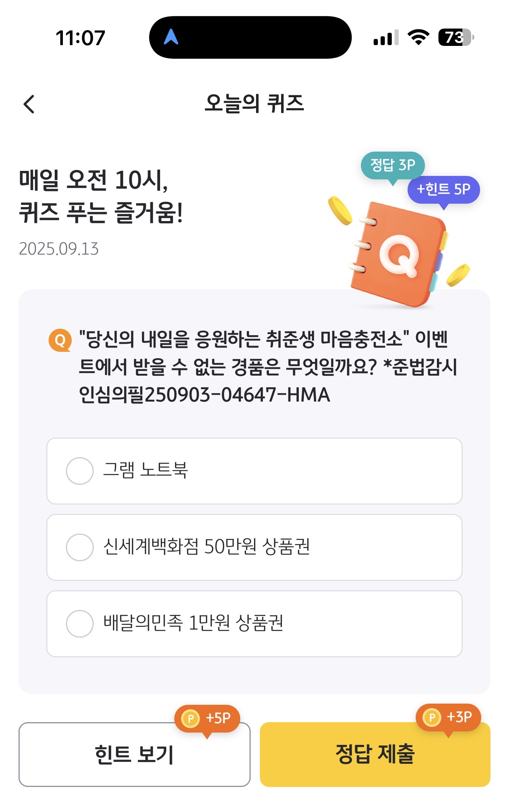Tap the battery indicator showing 73
509x802 pixels.
pos(456,37)
